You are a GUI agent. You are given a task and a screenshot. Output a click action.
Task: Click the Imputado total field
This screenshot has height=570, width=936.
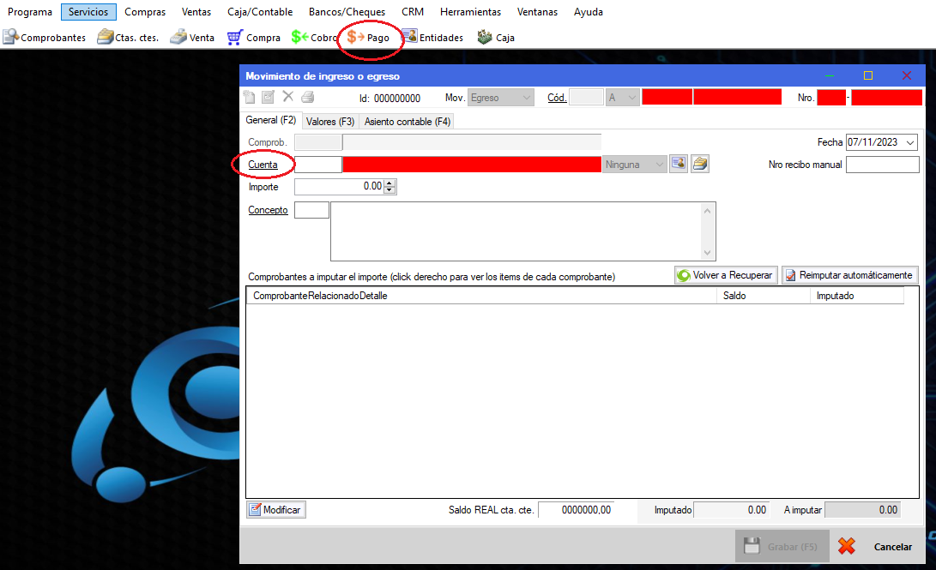coord(731,510)
